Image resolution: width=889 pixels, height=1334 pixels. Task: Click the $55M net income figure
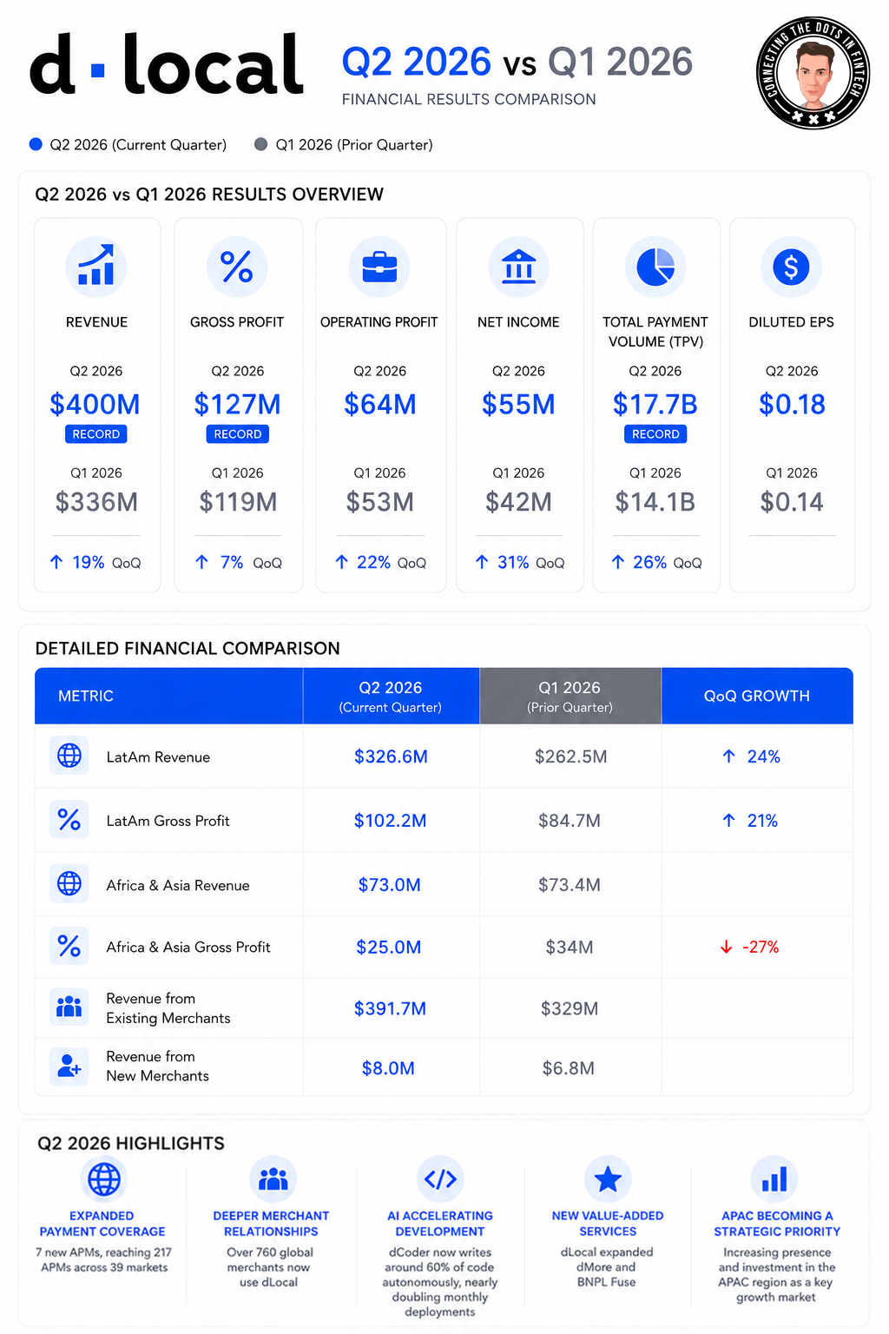tap(518, 404)
